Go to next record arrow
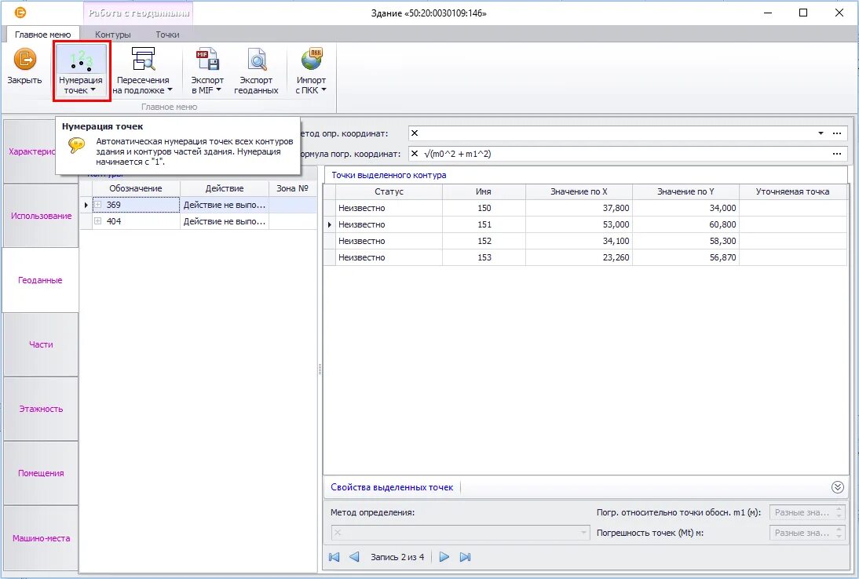The height and width of the screenshot is (579, 859). (444, 557)
